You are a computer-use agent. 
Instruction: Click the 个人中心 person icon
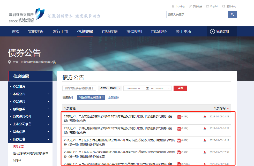click(173, 6)
